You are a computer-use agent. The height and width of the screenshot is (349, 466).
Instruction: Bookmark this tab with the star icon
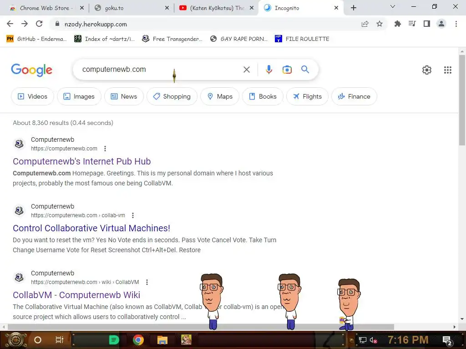pyautogui.click(x=380, y=24)
